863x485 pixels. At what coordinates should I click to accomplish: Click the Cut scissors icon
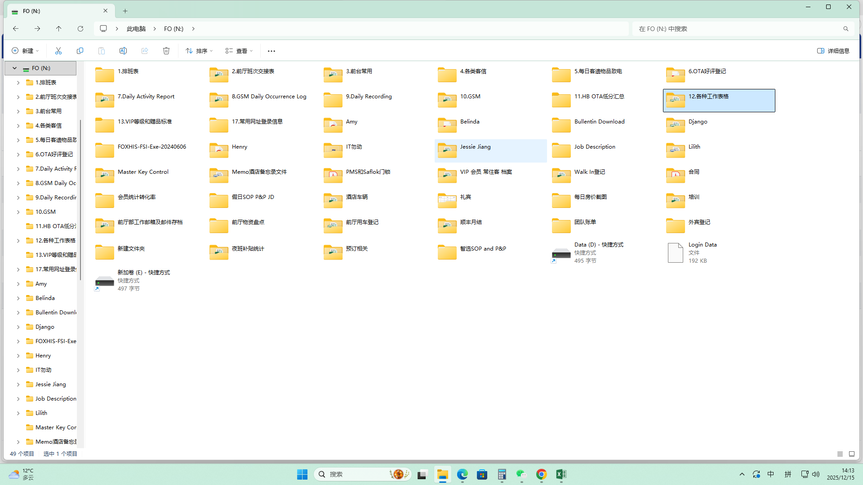(x=58, y=51)
